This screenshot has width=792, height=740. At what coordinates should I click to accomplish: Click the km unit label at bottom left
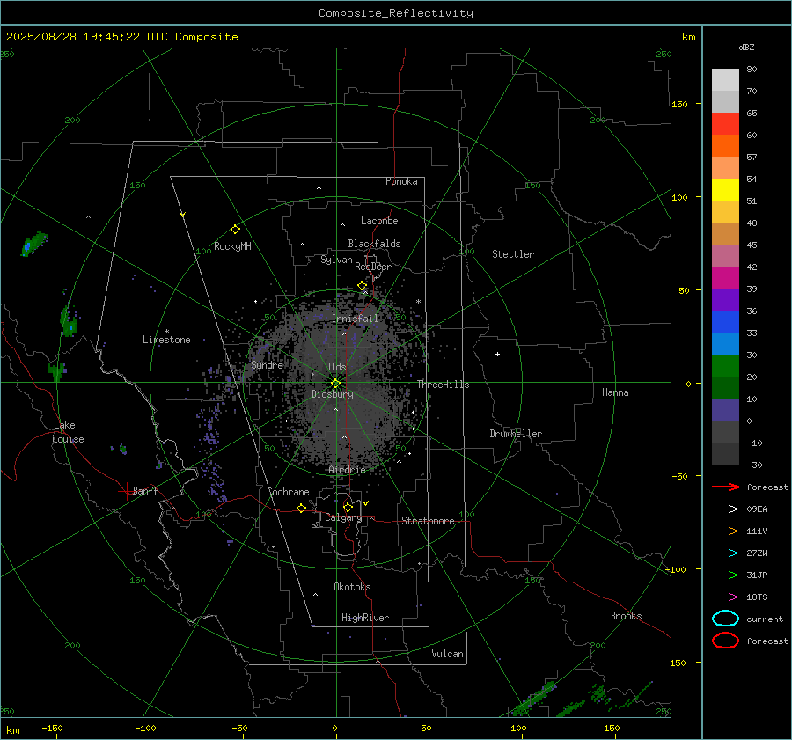click(13, 730)
